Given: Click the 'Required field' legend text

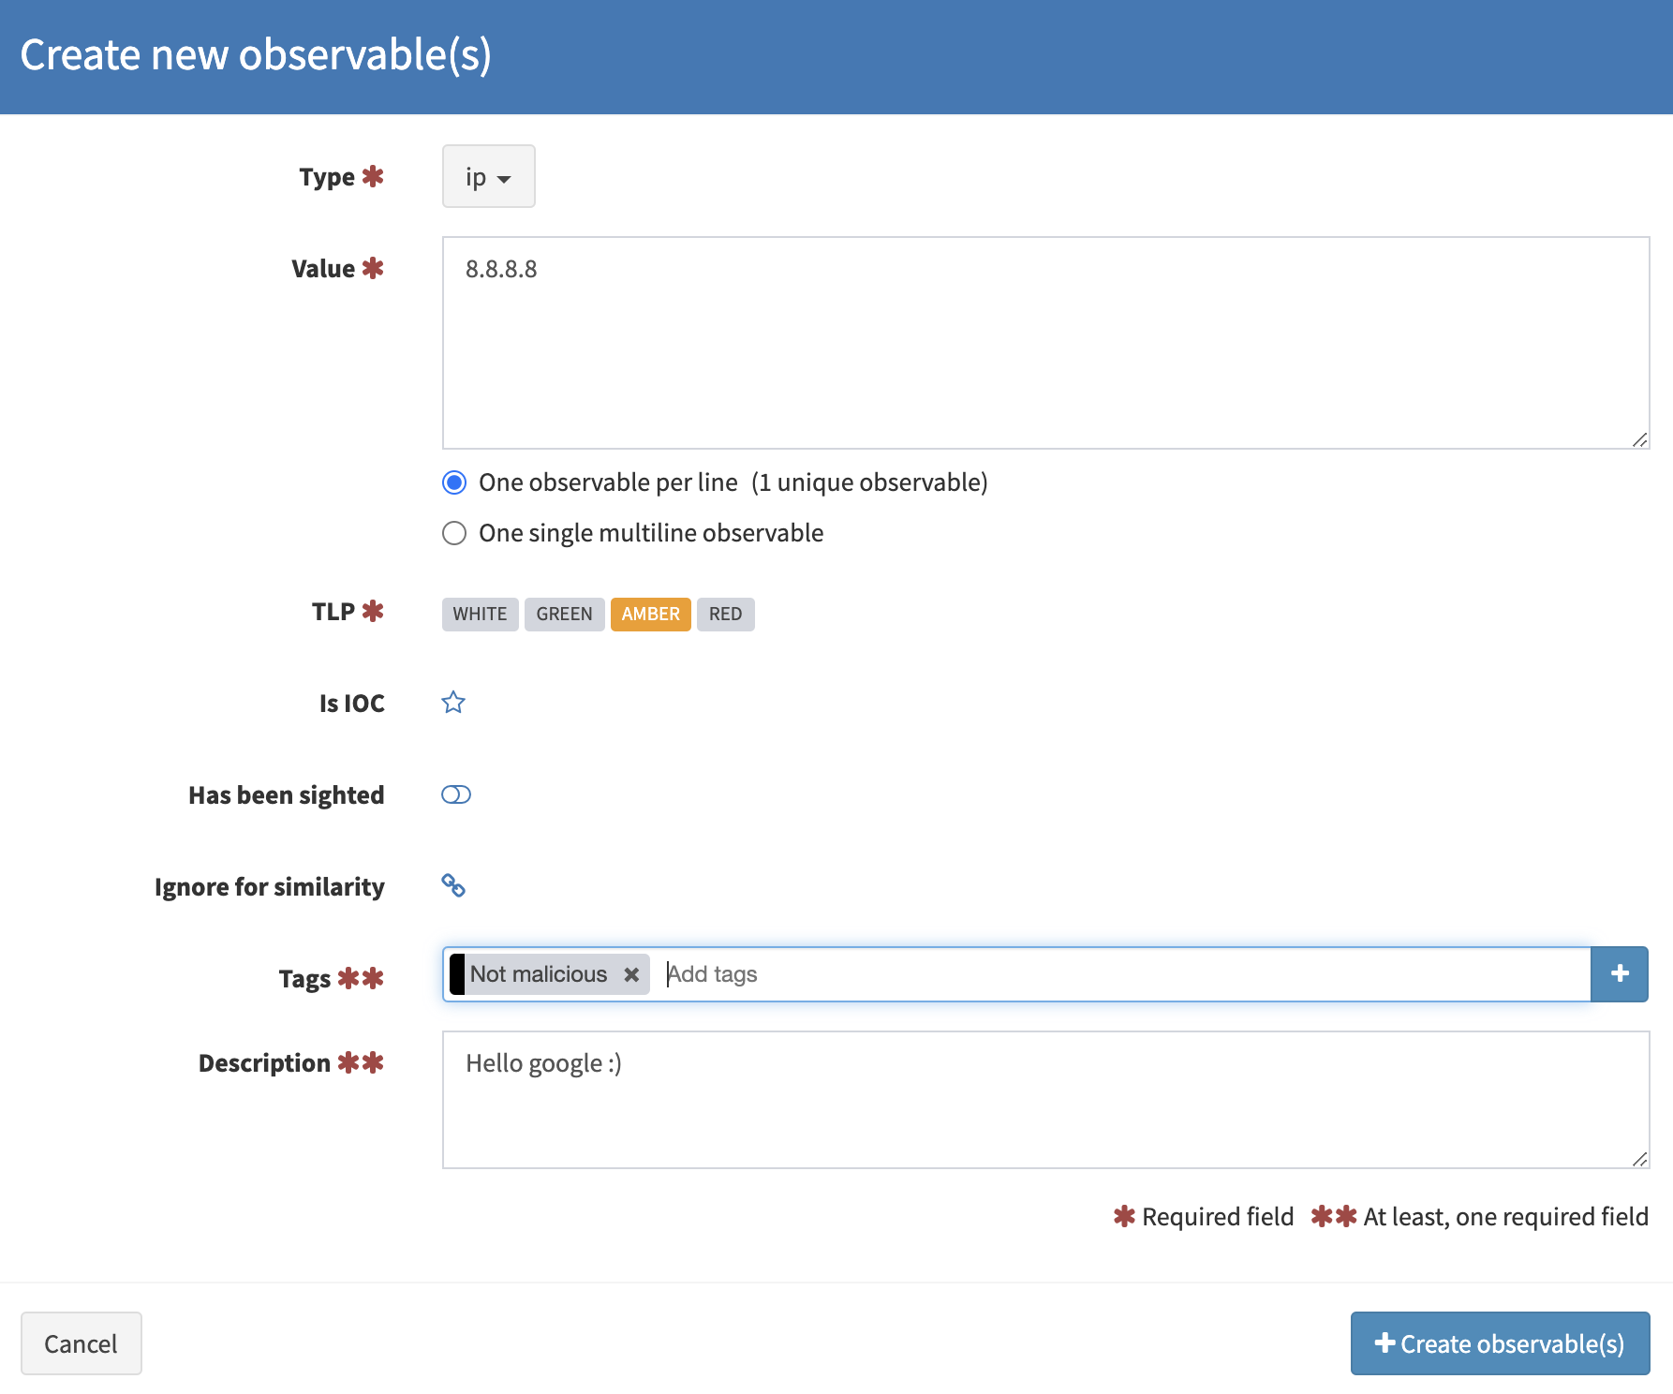Looking at the screenshot, I should point(1218,1216).
